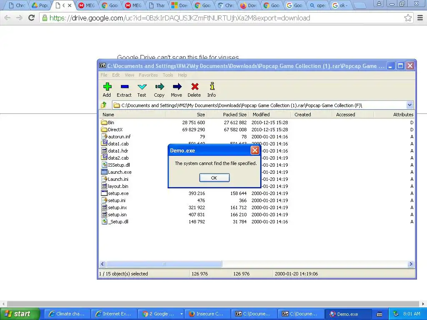Click the 7-Zip scrollbar right arrow
The height and width of the screenshot is (320, 427).
[x=411, y=264]
